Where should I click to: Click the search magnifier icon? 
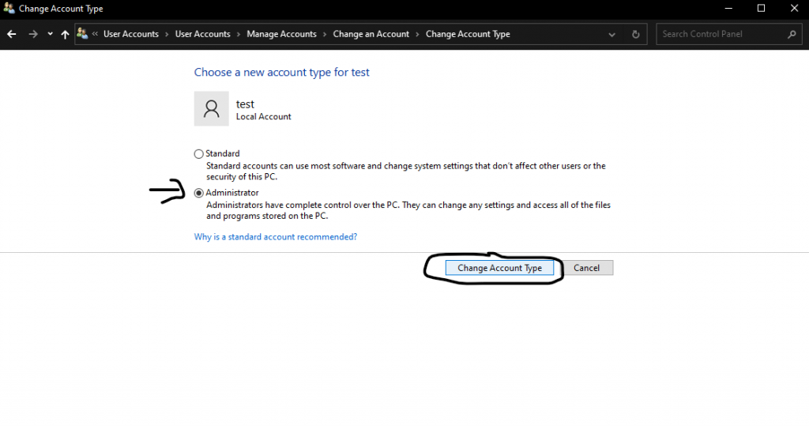792,34
